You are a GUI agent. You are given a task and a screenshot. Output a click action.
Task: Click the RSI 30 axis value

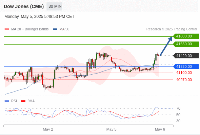pyautogui.click(x=178, y=121)
